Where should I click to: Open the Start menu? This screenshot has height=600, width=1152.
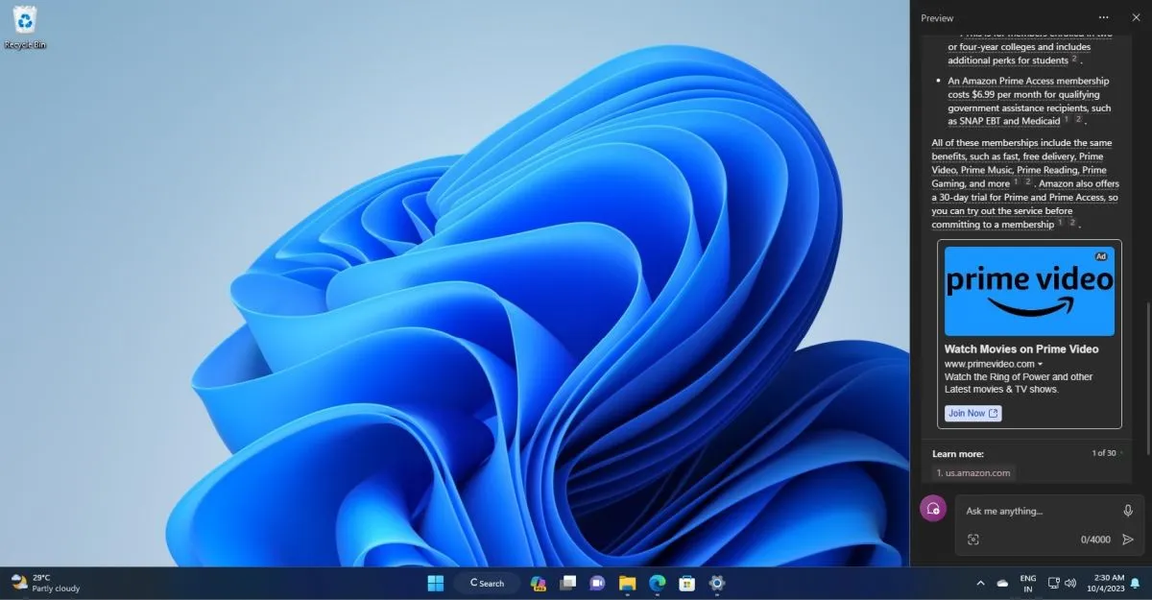435,583
